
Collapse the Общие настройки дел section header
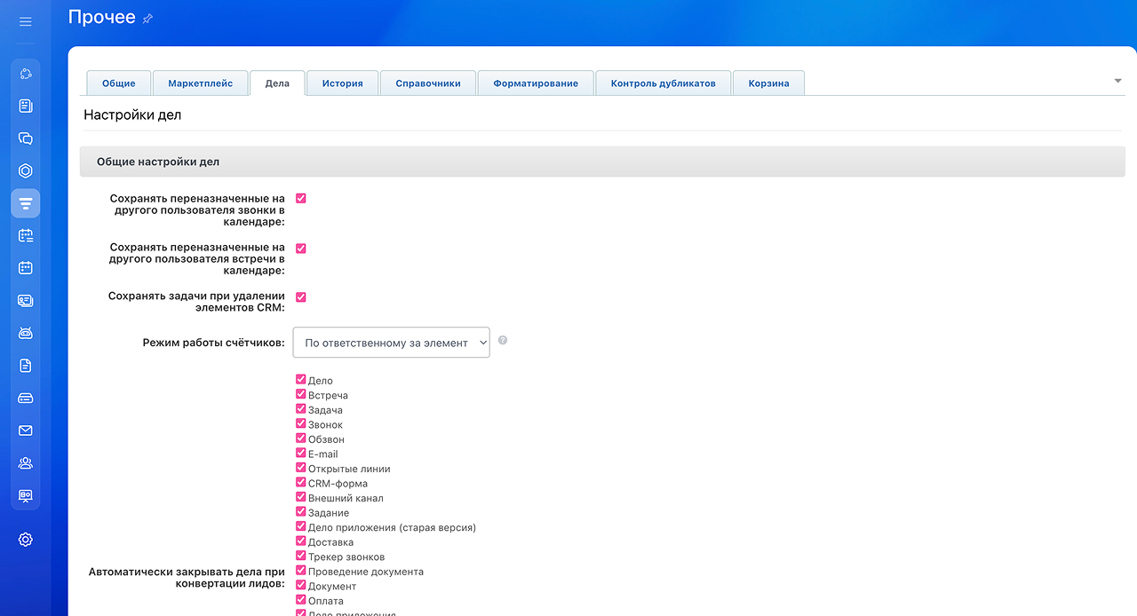(x=602, y=162)
